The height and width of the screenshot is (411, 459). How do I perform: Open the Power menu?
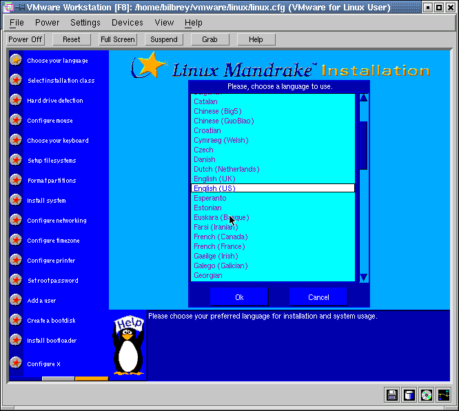coord(48,23)
